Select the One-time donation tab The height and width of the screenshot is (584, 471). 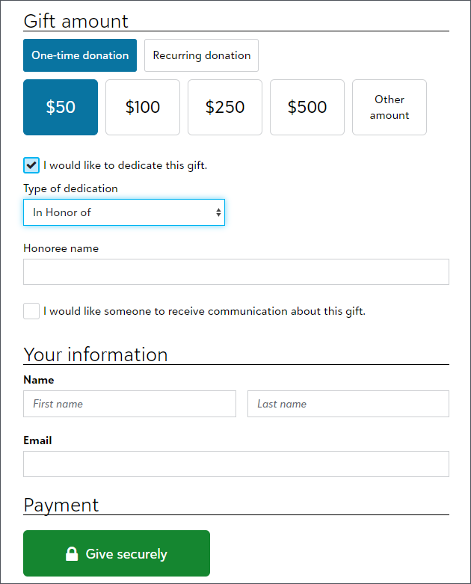(80, 55)
